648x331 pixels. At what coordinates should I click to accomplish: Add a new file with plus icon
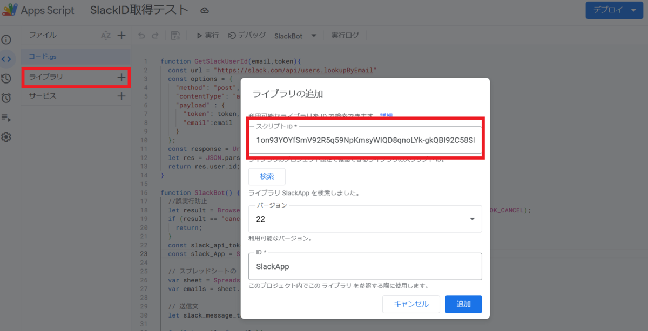(122, 36)
